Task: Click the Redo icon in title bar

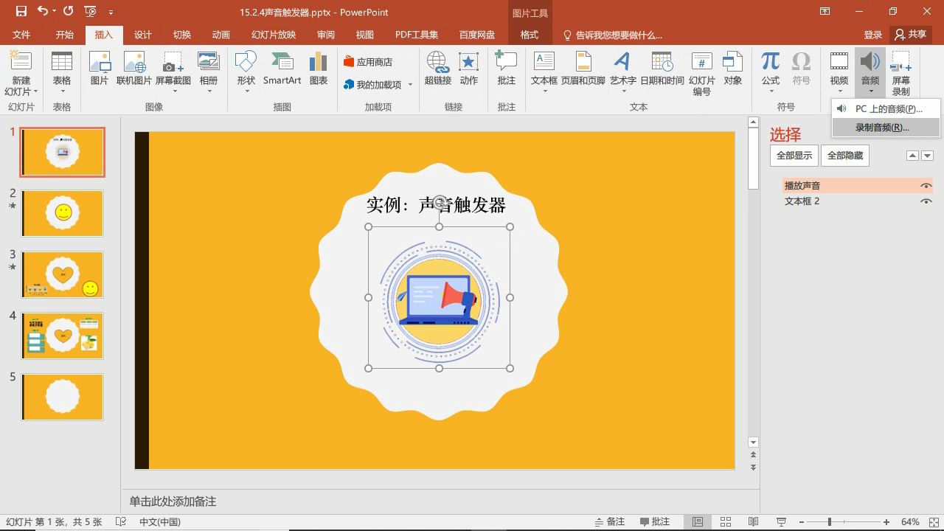Action: click(69, 11)
